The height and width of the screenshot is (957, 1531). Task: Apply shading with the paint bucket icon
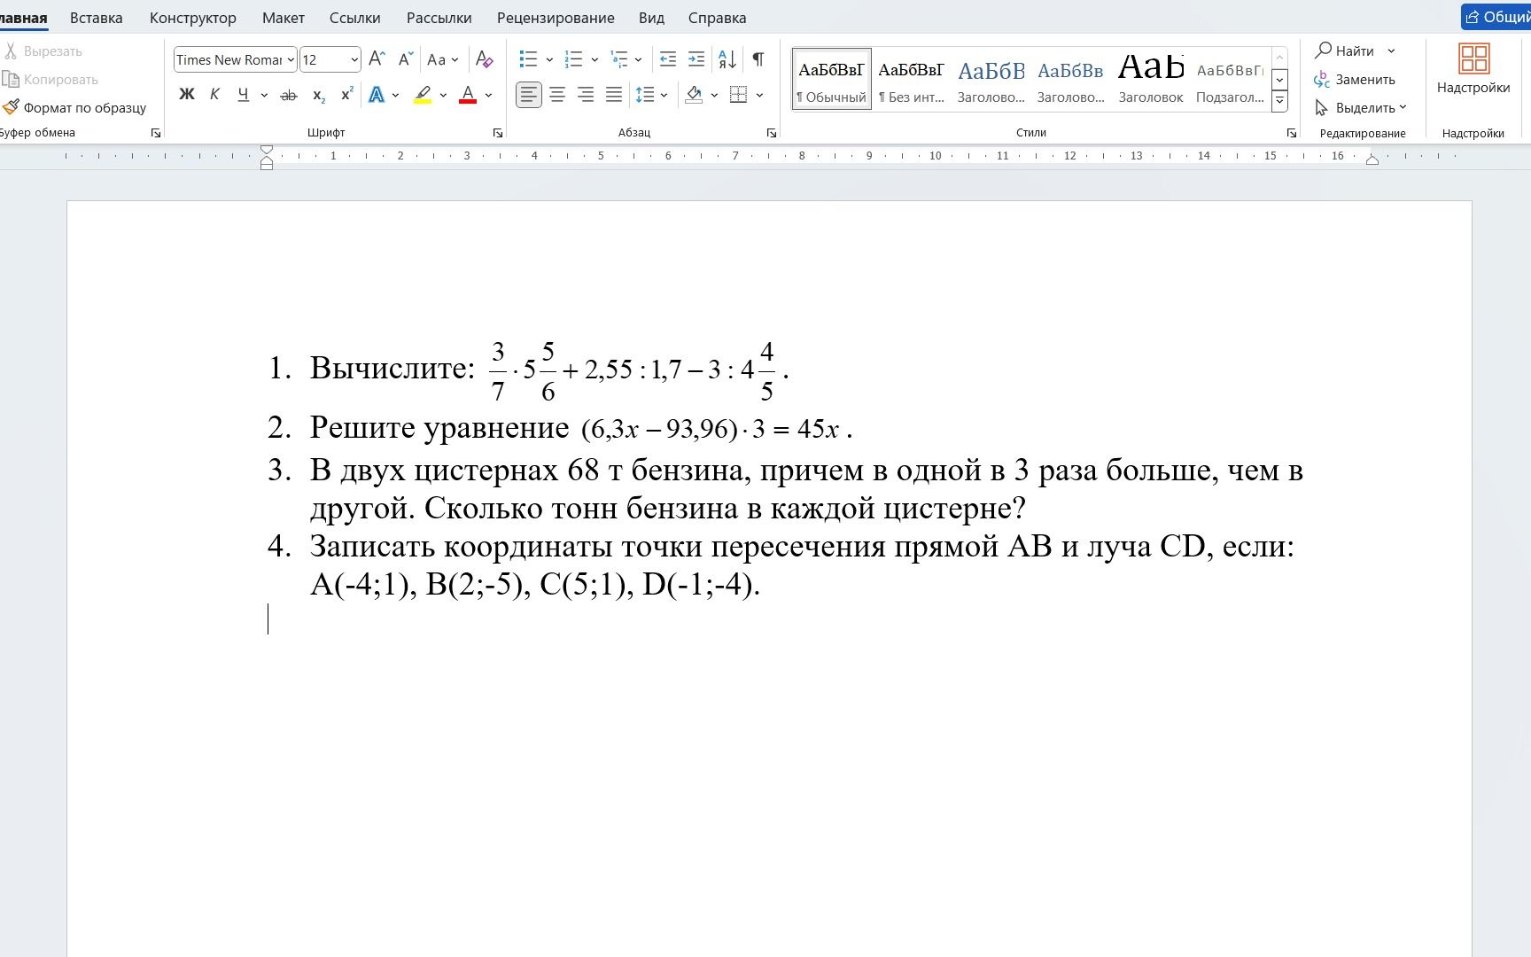(x=694, y=95)
